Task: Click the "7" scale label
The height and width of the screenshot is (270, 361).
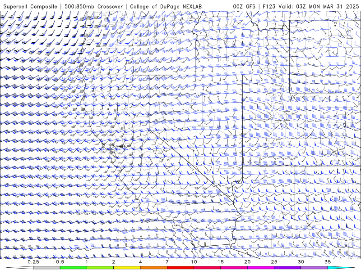Action: tap(167, 262)
